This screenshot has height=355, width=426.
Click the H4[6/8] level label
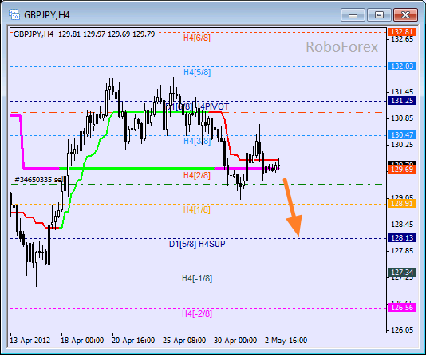point(197,38)
